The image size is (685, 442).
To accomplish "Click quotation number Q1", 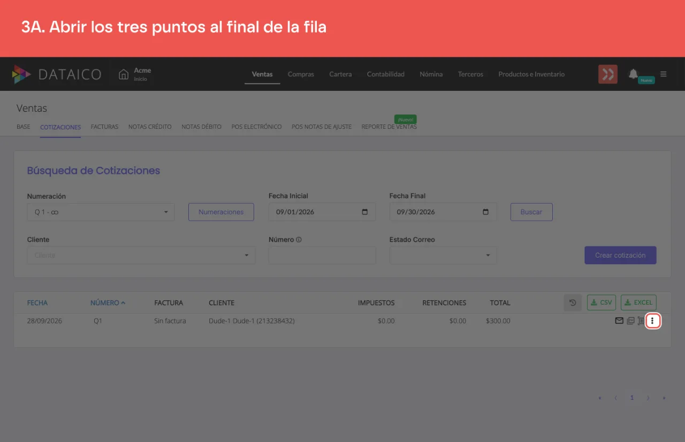I will click(x=97, y=321).
